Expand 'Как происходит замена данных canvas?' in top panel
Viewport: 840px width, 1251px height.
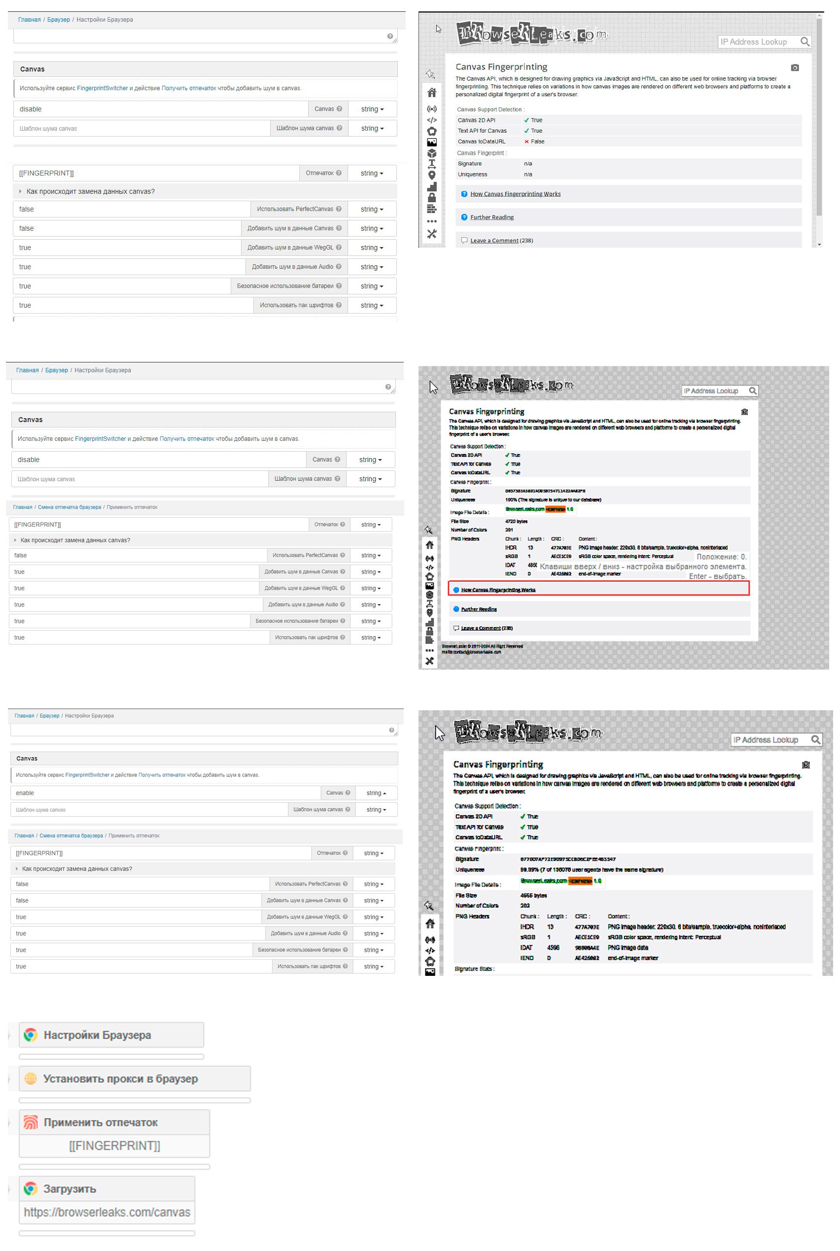(x=90, y=191)
